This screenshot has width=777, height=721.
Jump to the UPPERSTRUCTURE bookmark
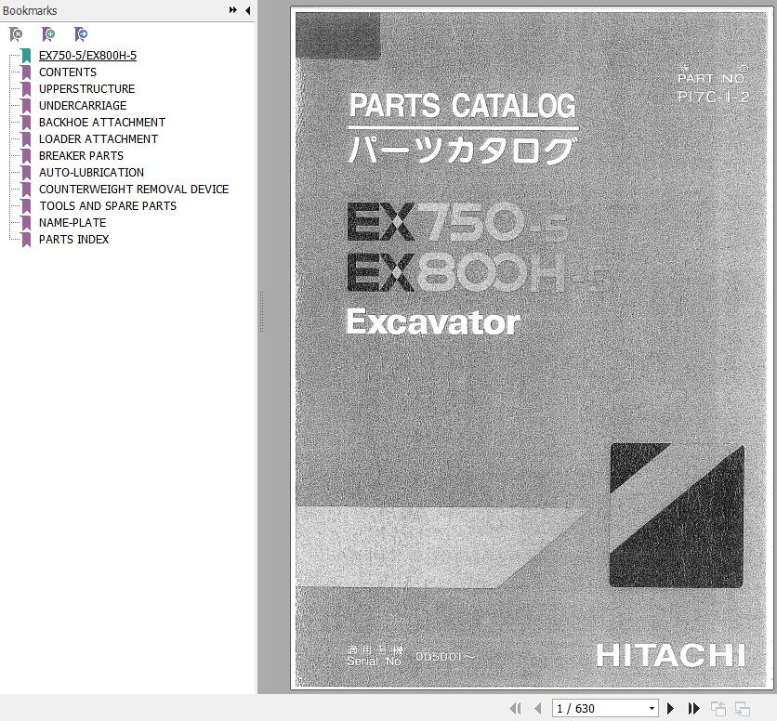(86, 89)
